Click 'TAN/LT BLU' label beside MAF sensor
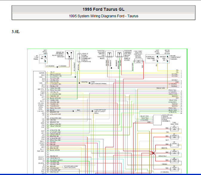Image resolution: width=201 pixels, height=175 pixels. coord(145,118)
